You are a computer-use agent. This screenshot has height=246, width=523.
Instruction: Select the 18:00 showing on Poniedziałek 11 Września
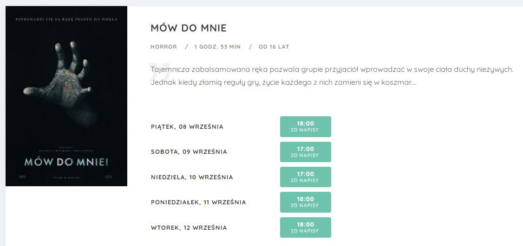[306, 202]
